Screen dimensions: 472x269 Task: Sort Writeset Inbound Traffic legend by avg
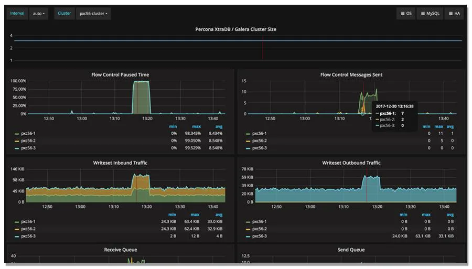point(219,214)
